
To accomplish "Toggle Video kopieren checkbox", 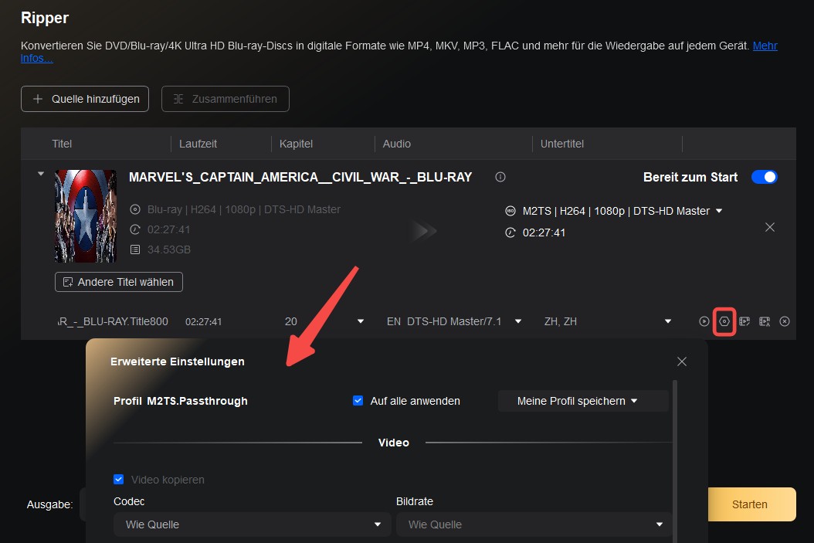I will pyautogui.click(x=118, y=479).
